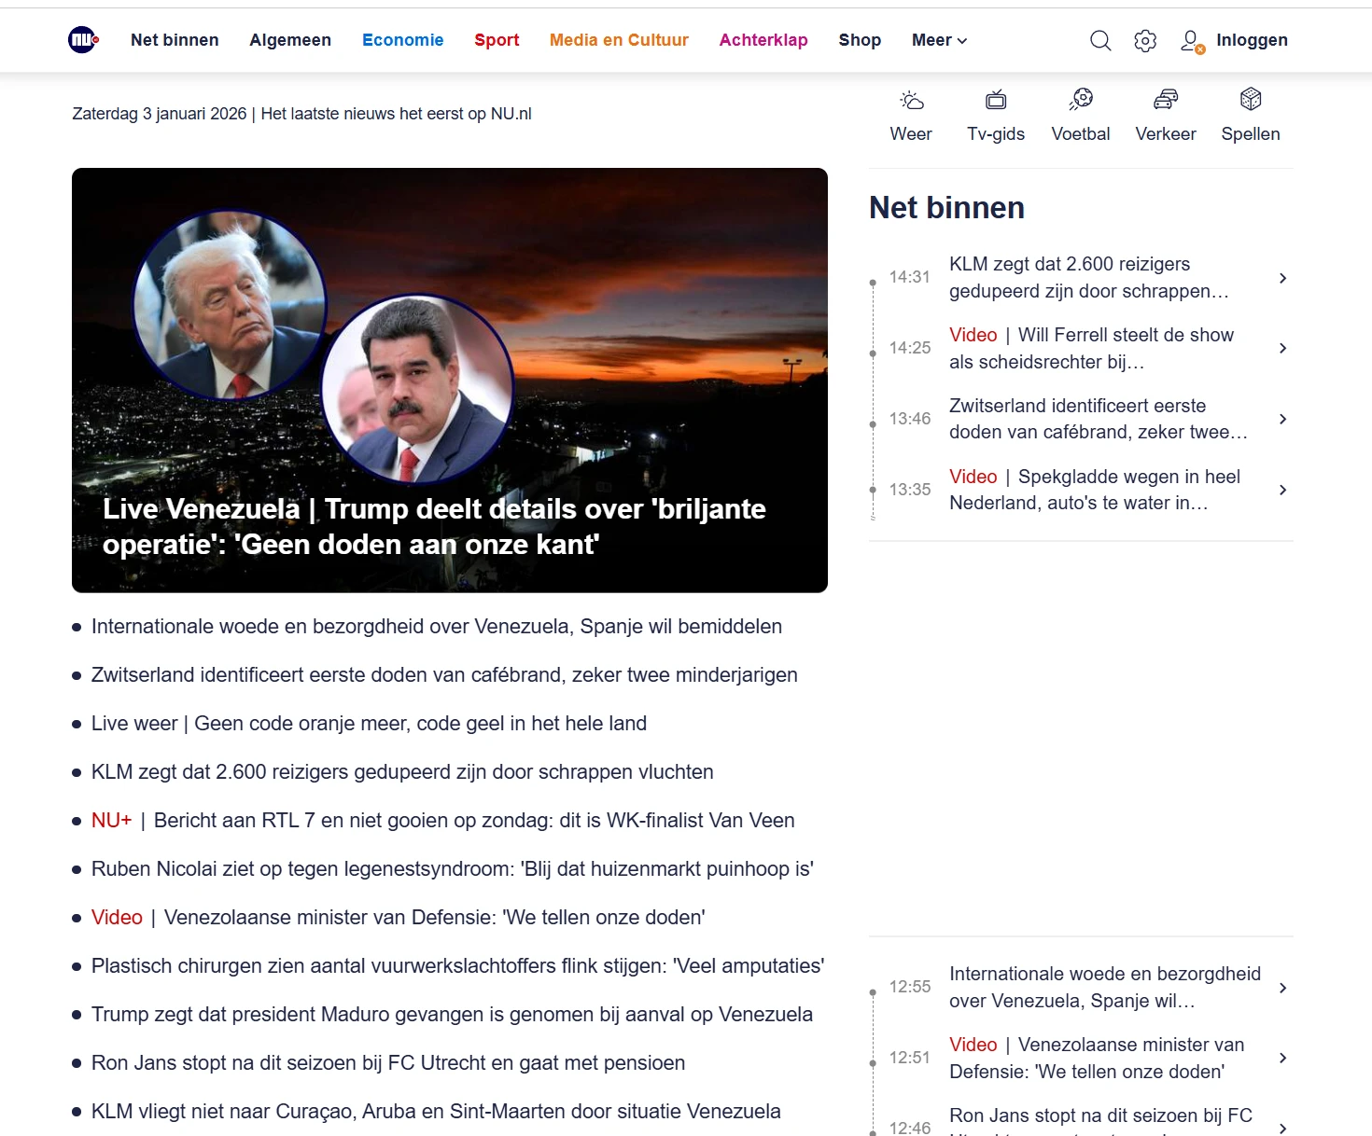1372x1136 pixels.
Task: Click the arrow next to the Spekgladde wegen item
Action: click(x=1283, y=490)
